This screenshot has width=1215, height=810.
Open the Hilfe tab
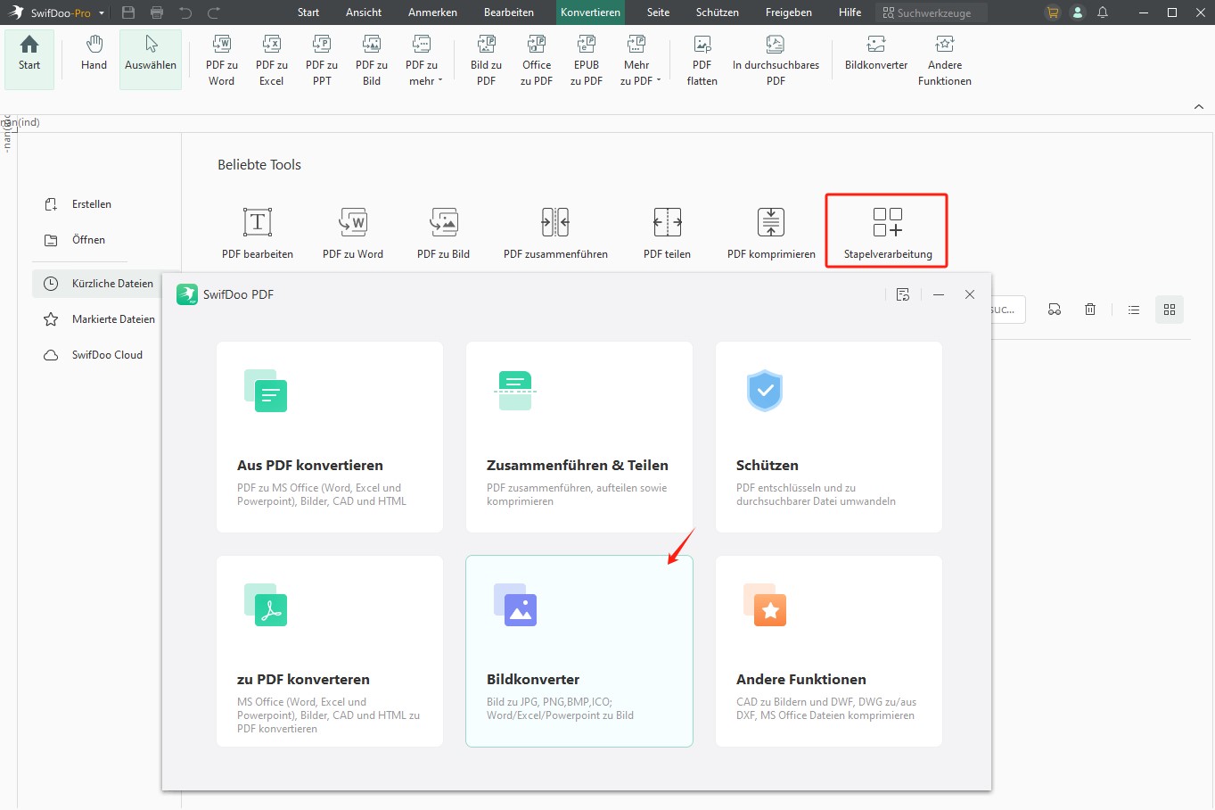[850, 12]
